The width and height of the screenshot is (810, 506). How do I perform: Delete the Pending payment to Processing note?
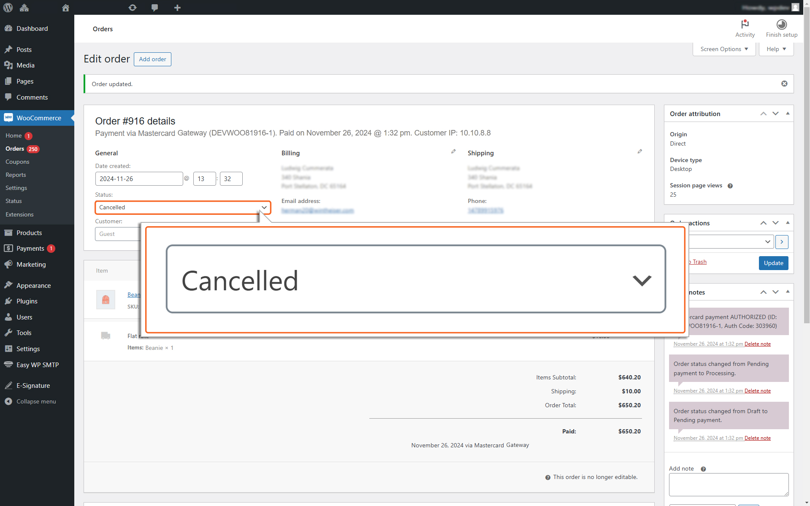coord(757,391)
